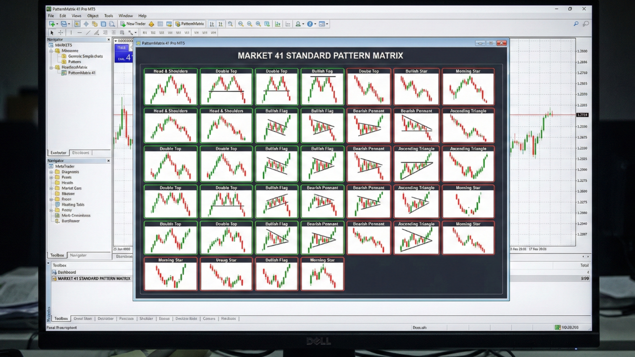Open the 'Bullish Star' pattern thumbnail

tap(416, 87)
